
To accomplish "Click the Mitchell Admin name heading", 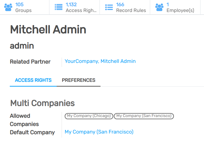I will (x=48, y=30).
